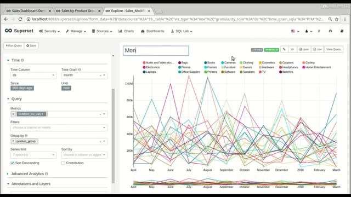Viewport: 351px width, 197px height.
Task: Clear all Group by values
Action: 100,141
